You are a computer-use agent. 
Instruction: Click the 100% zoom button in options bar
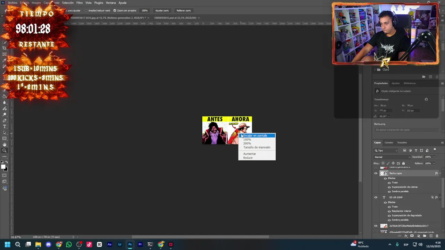click(145, 10)
